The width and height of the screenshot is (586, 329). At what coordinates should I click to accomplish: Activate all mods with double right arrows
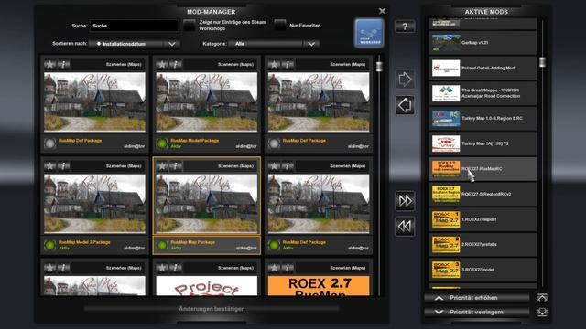point(405,201)
